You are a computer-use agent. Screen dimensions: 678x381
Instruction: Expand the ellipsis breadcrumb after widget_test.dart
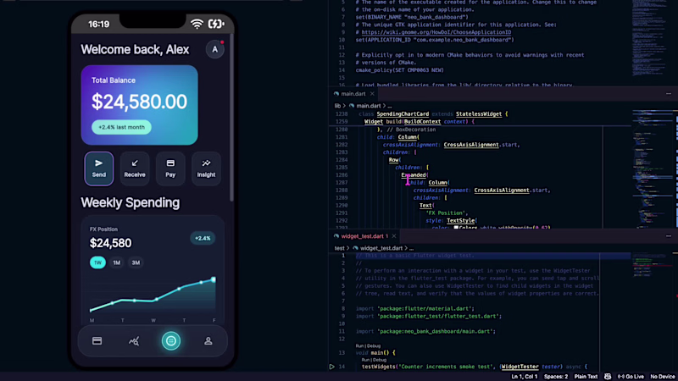pos(411,248)
